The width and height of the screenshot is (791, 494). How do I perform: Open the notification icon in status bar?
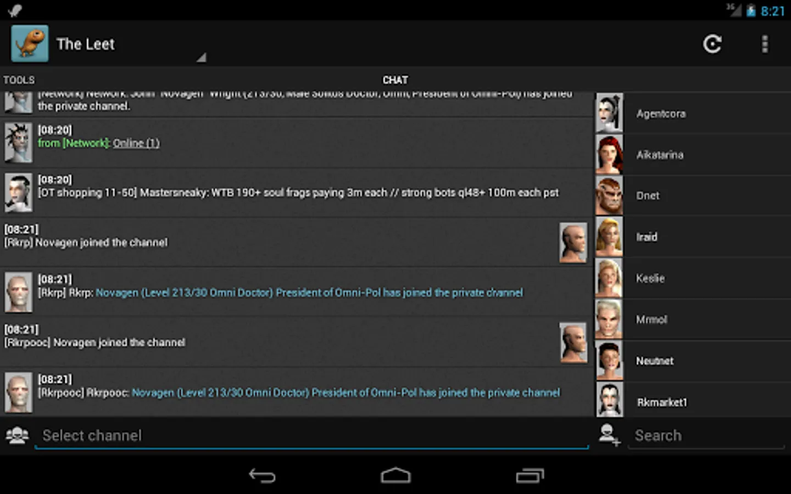pyautogui.click(x=15, y=10)
